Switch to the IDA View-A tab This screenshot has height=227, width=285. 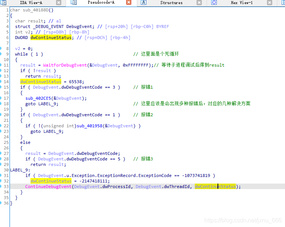[x=31, y=3]
